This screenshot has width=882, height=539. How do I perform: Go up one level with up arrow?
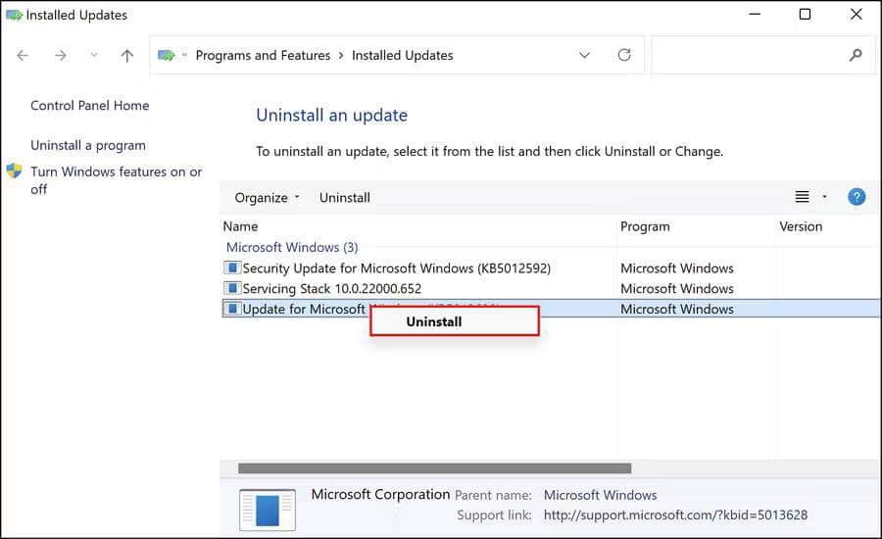(x=127, y=55)
